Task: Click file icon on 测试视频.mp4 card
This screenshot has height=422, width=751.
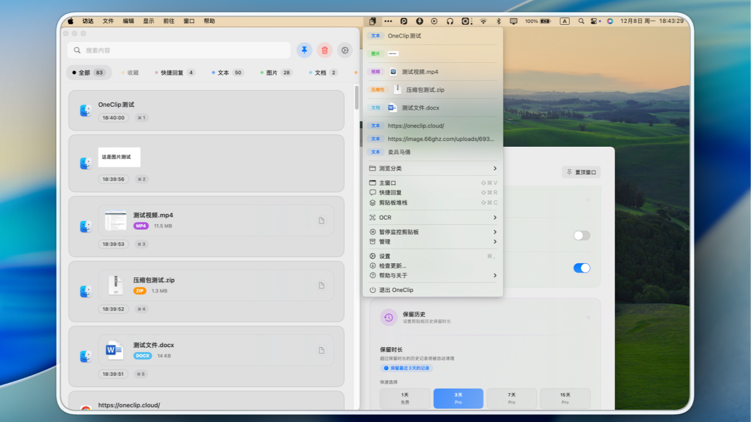Action: tap(321, 221)
